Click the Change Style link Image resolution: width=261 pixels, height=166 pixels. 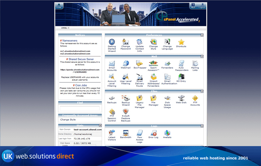coord(68,120)
